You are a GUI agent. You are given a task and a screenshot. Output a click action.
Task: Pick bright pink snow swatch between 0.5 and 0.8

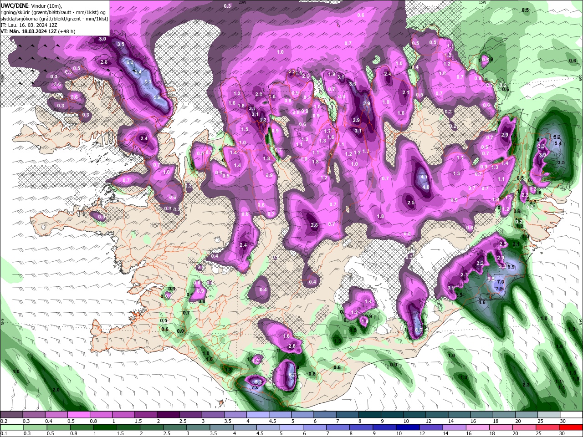pos(78,415)
